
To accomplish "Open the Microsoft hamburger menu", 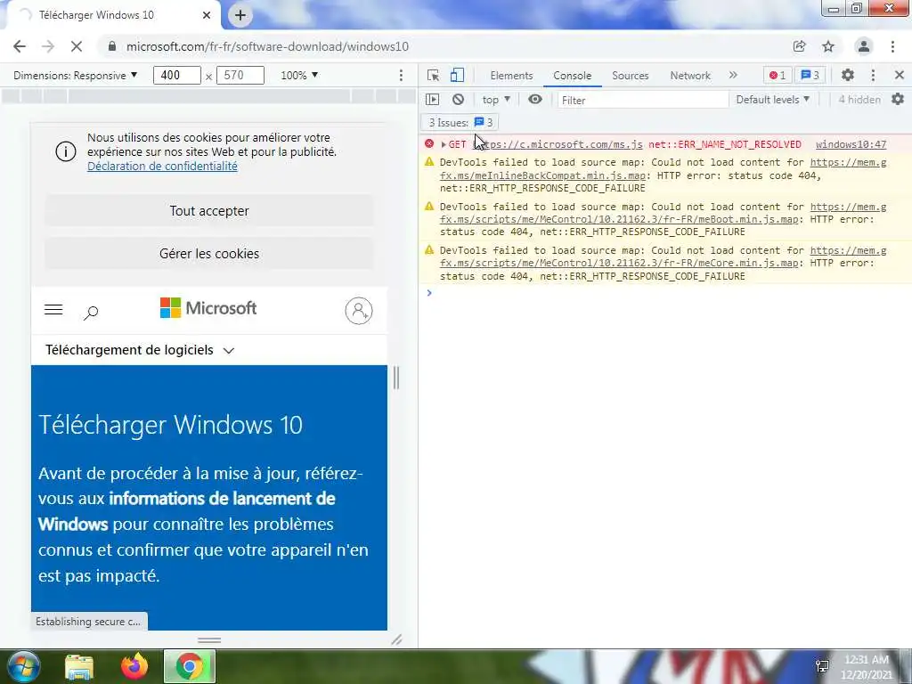I will click(x=53, y=310).
